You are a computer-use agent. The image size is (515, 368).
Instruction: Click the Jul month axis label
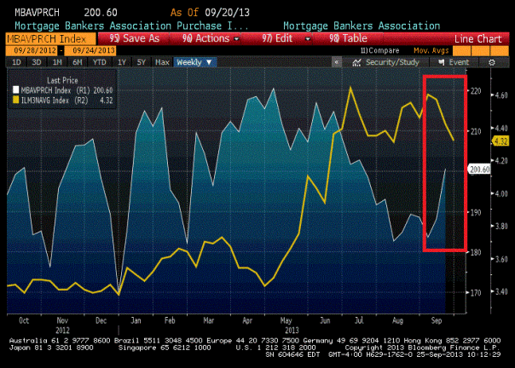pyautogui.click(x=359, y=320)
